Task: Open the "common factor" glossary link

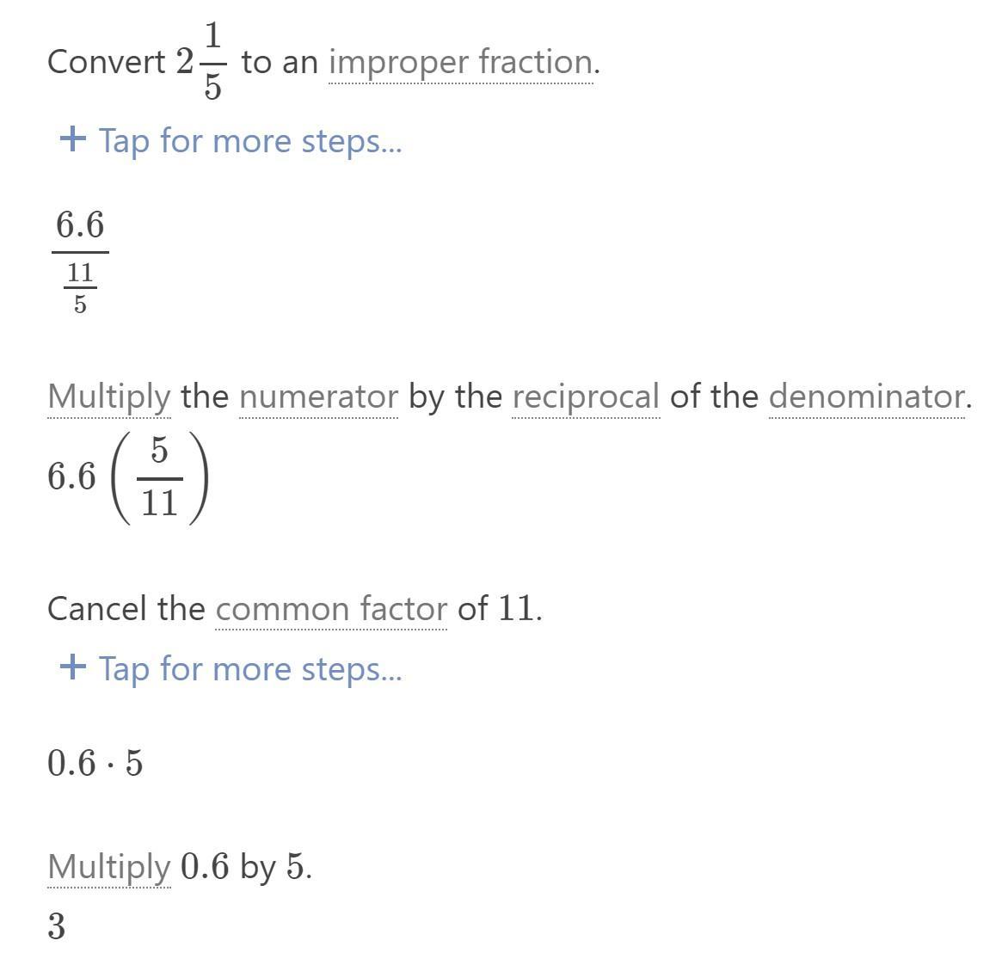Action: tap(331, 608)
